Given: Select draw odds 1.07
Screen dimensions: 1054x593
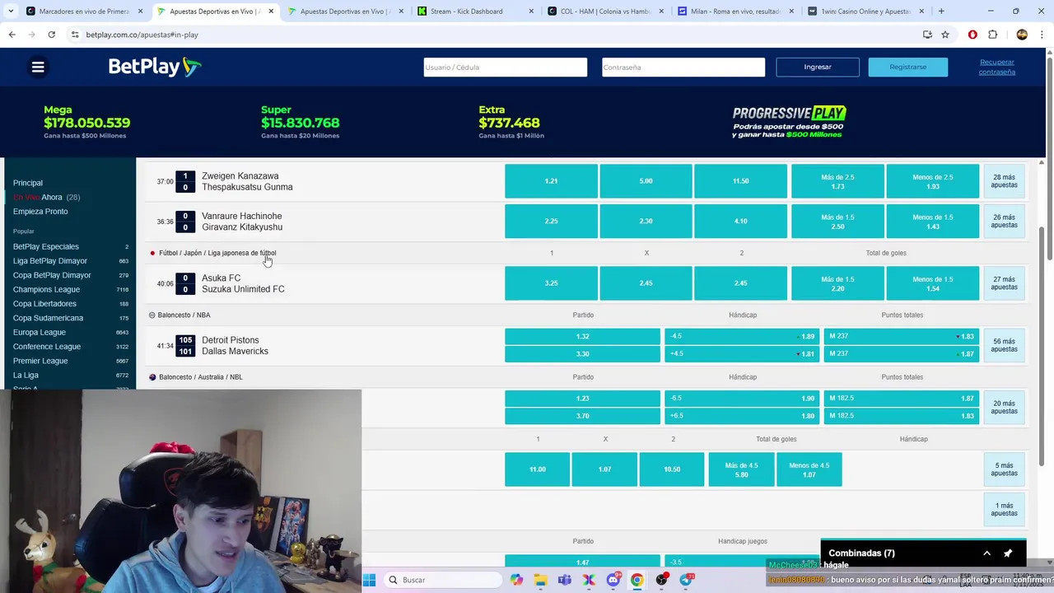Looking at the screenshot, I should (604, 469).
